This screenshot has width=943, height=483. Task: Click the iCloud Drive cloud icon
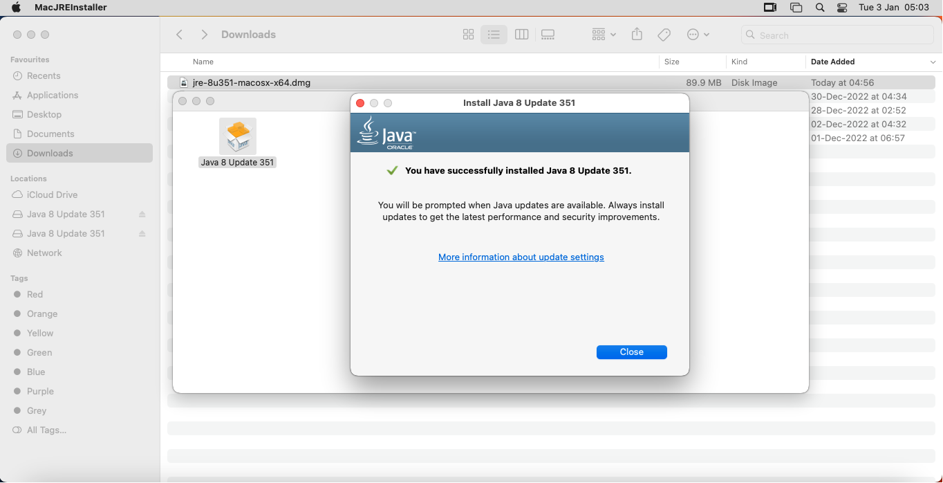[x=17, y=195]
